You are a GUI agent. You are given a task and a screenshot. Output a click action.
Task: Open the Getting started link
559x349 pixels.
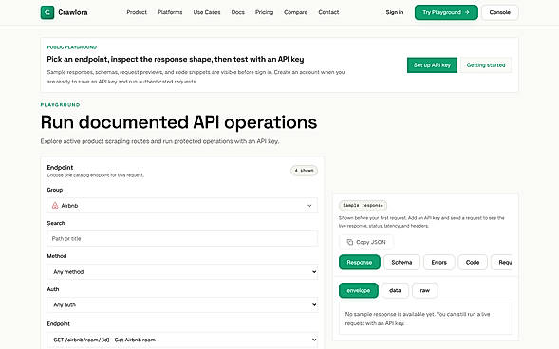click(486, 65)
